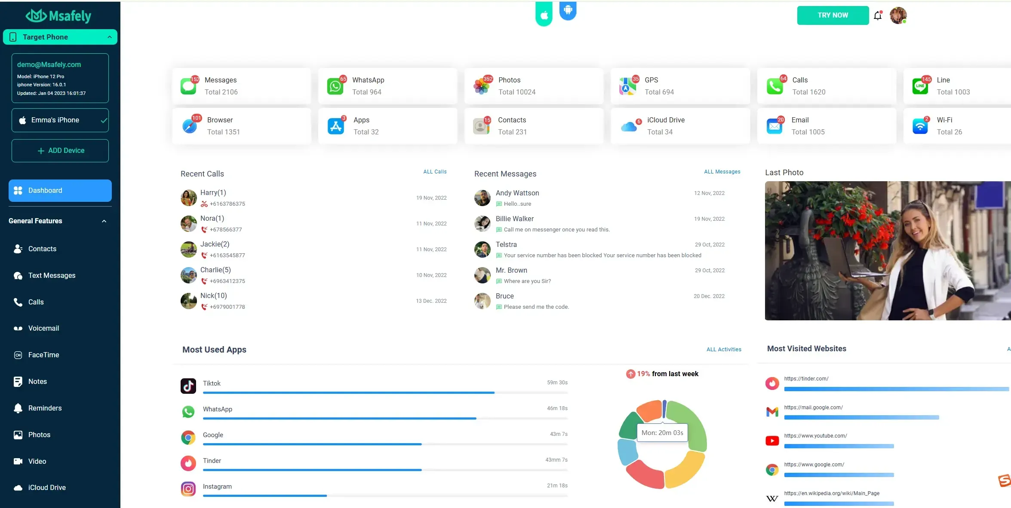Open Andy Wattson message row

pos(599,198)
